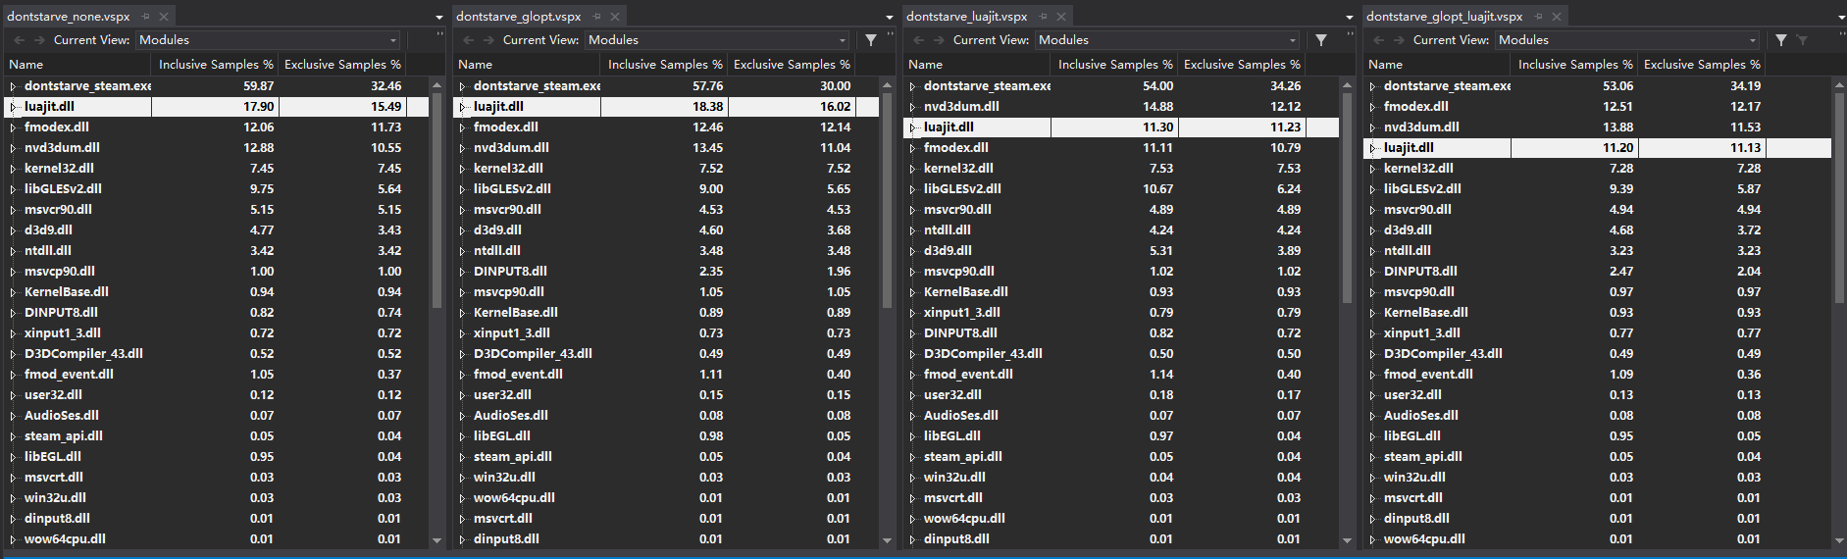Pin the dontstarve_none.vspx tab
Screen dimensions: 1847x559
tap(145, 17)
